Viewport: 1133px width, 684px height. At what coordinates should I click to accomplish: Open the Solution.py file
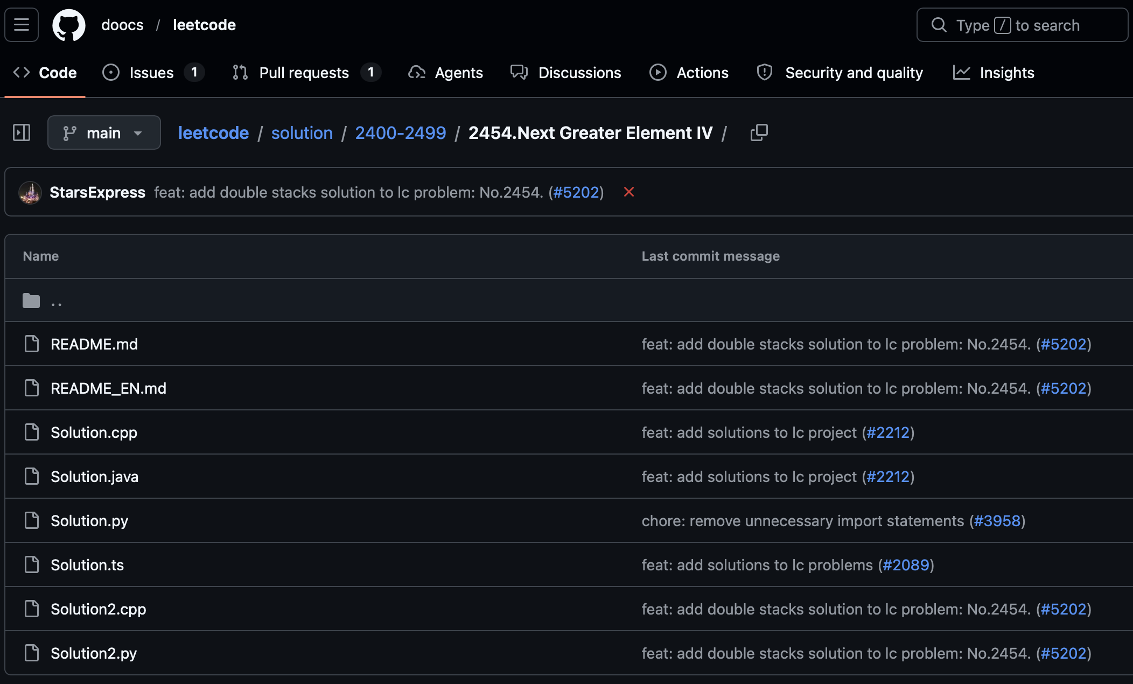[89, 521]
